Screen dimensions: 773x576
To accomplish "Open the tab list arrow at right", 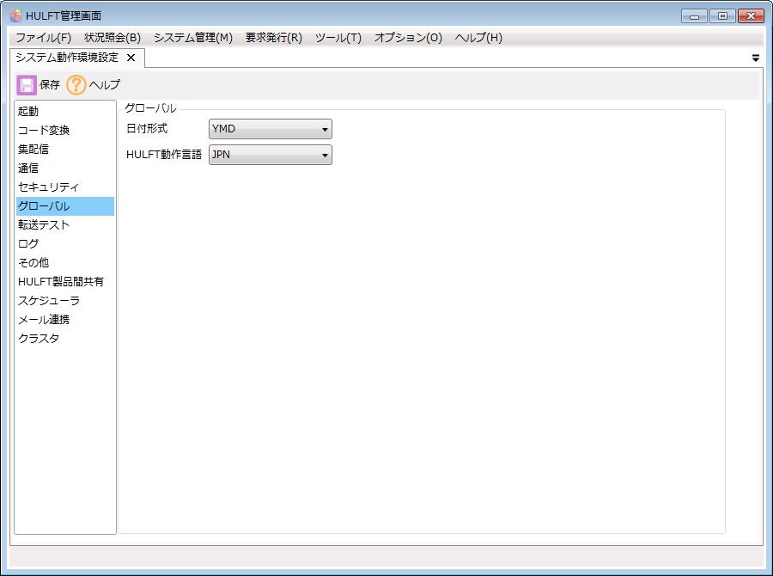I will pos(755,58).
